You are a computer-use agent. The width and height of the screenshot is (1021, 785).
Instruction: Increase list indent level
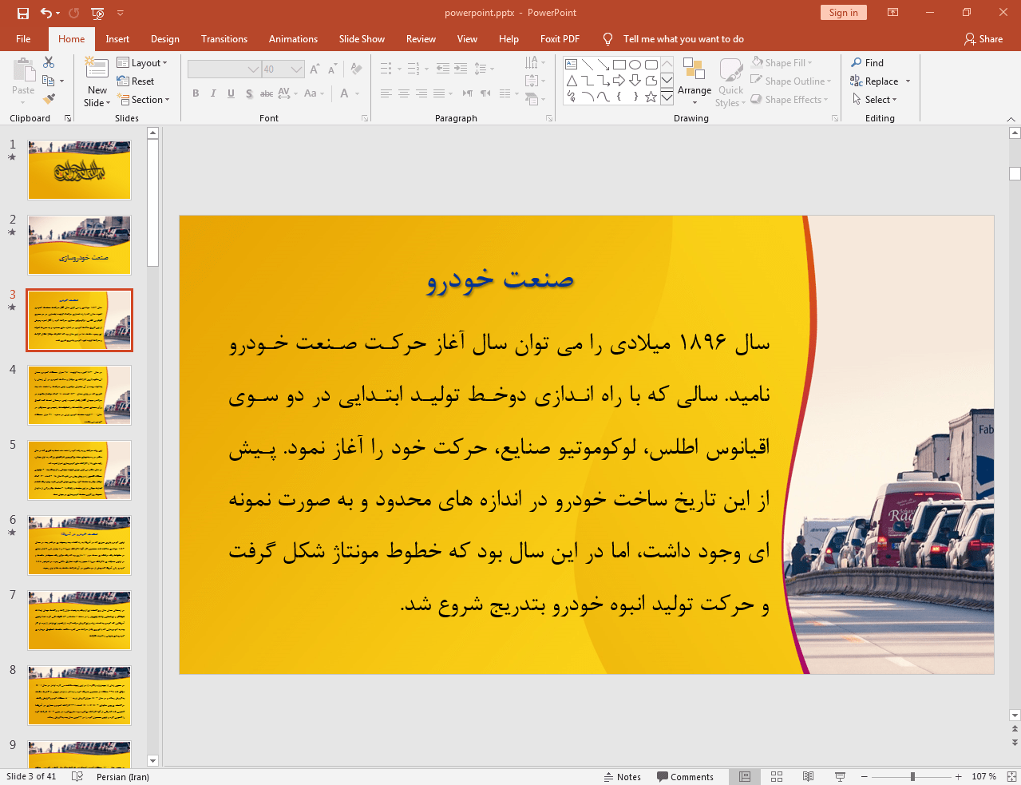(461, 69)
